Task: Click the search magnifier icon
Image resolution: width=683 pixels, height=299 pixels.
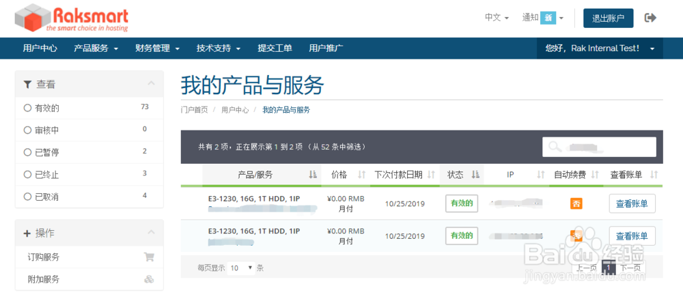Action: [555, 147]
